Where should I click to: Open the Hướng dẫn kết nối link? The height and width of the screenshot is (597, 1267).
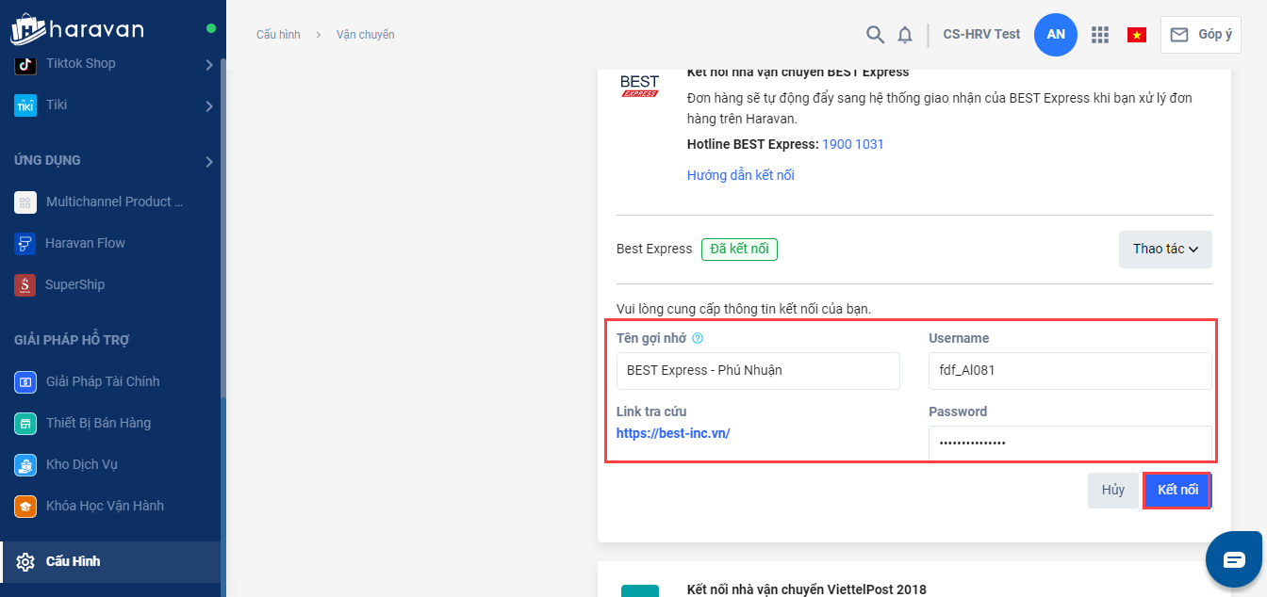(x=740, y=175)
